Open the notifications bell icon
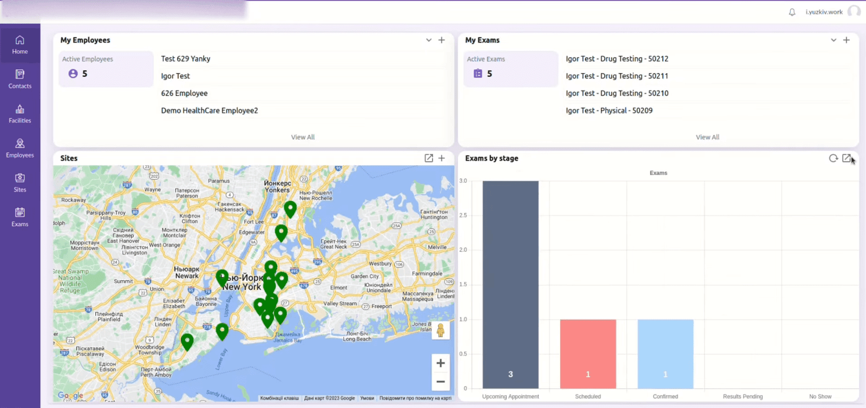 [792, 12]
